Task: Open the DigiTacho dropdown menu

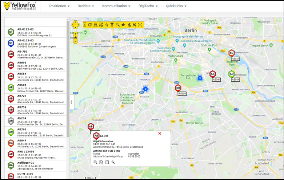Action: tap(148, 6)
